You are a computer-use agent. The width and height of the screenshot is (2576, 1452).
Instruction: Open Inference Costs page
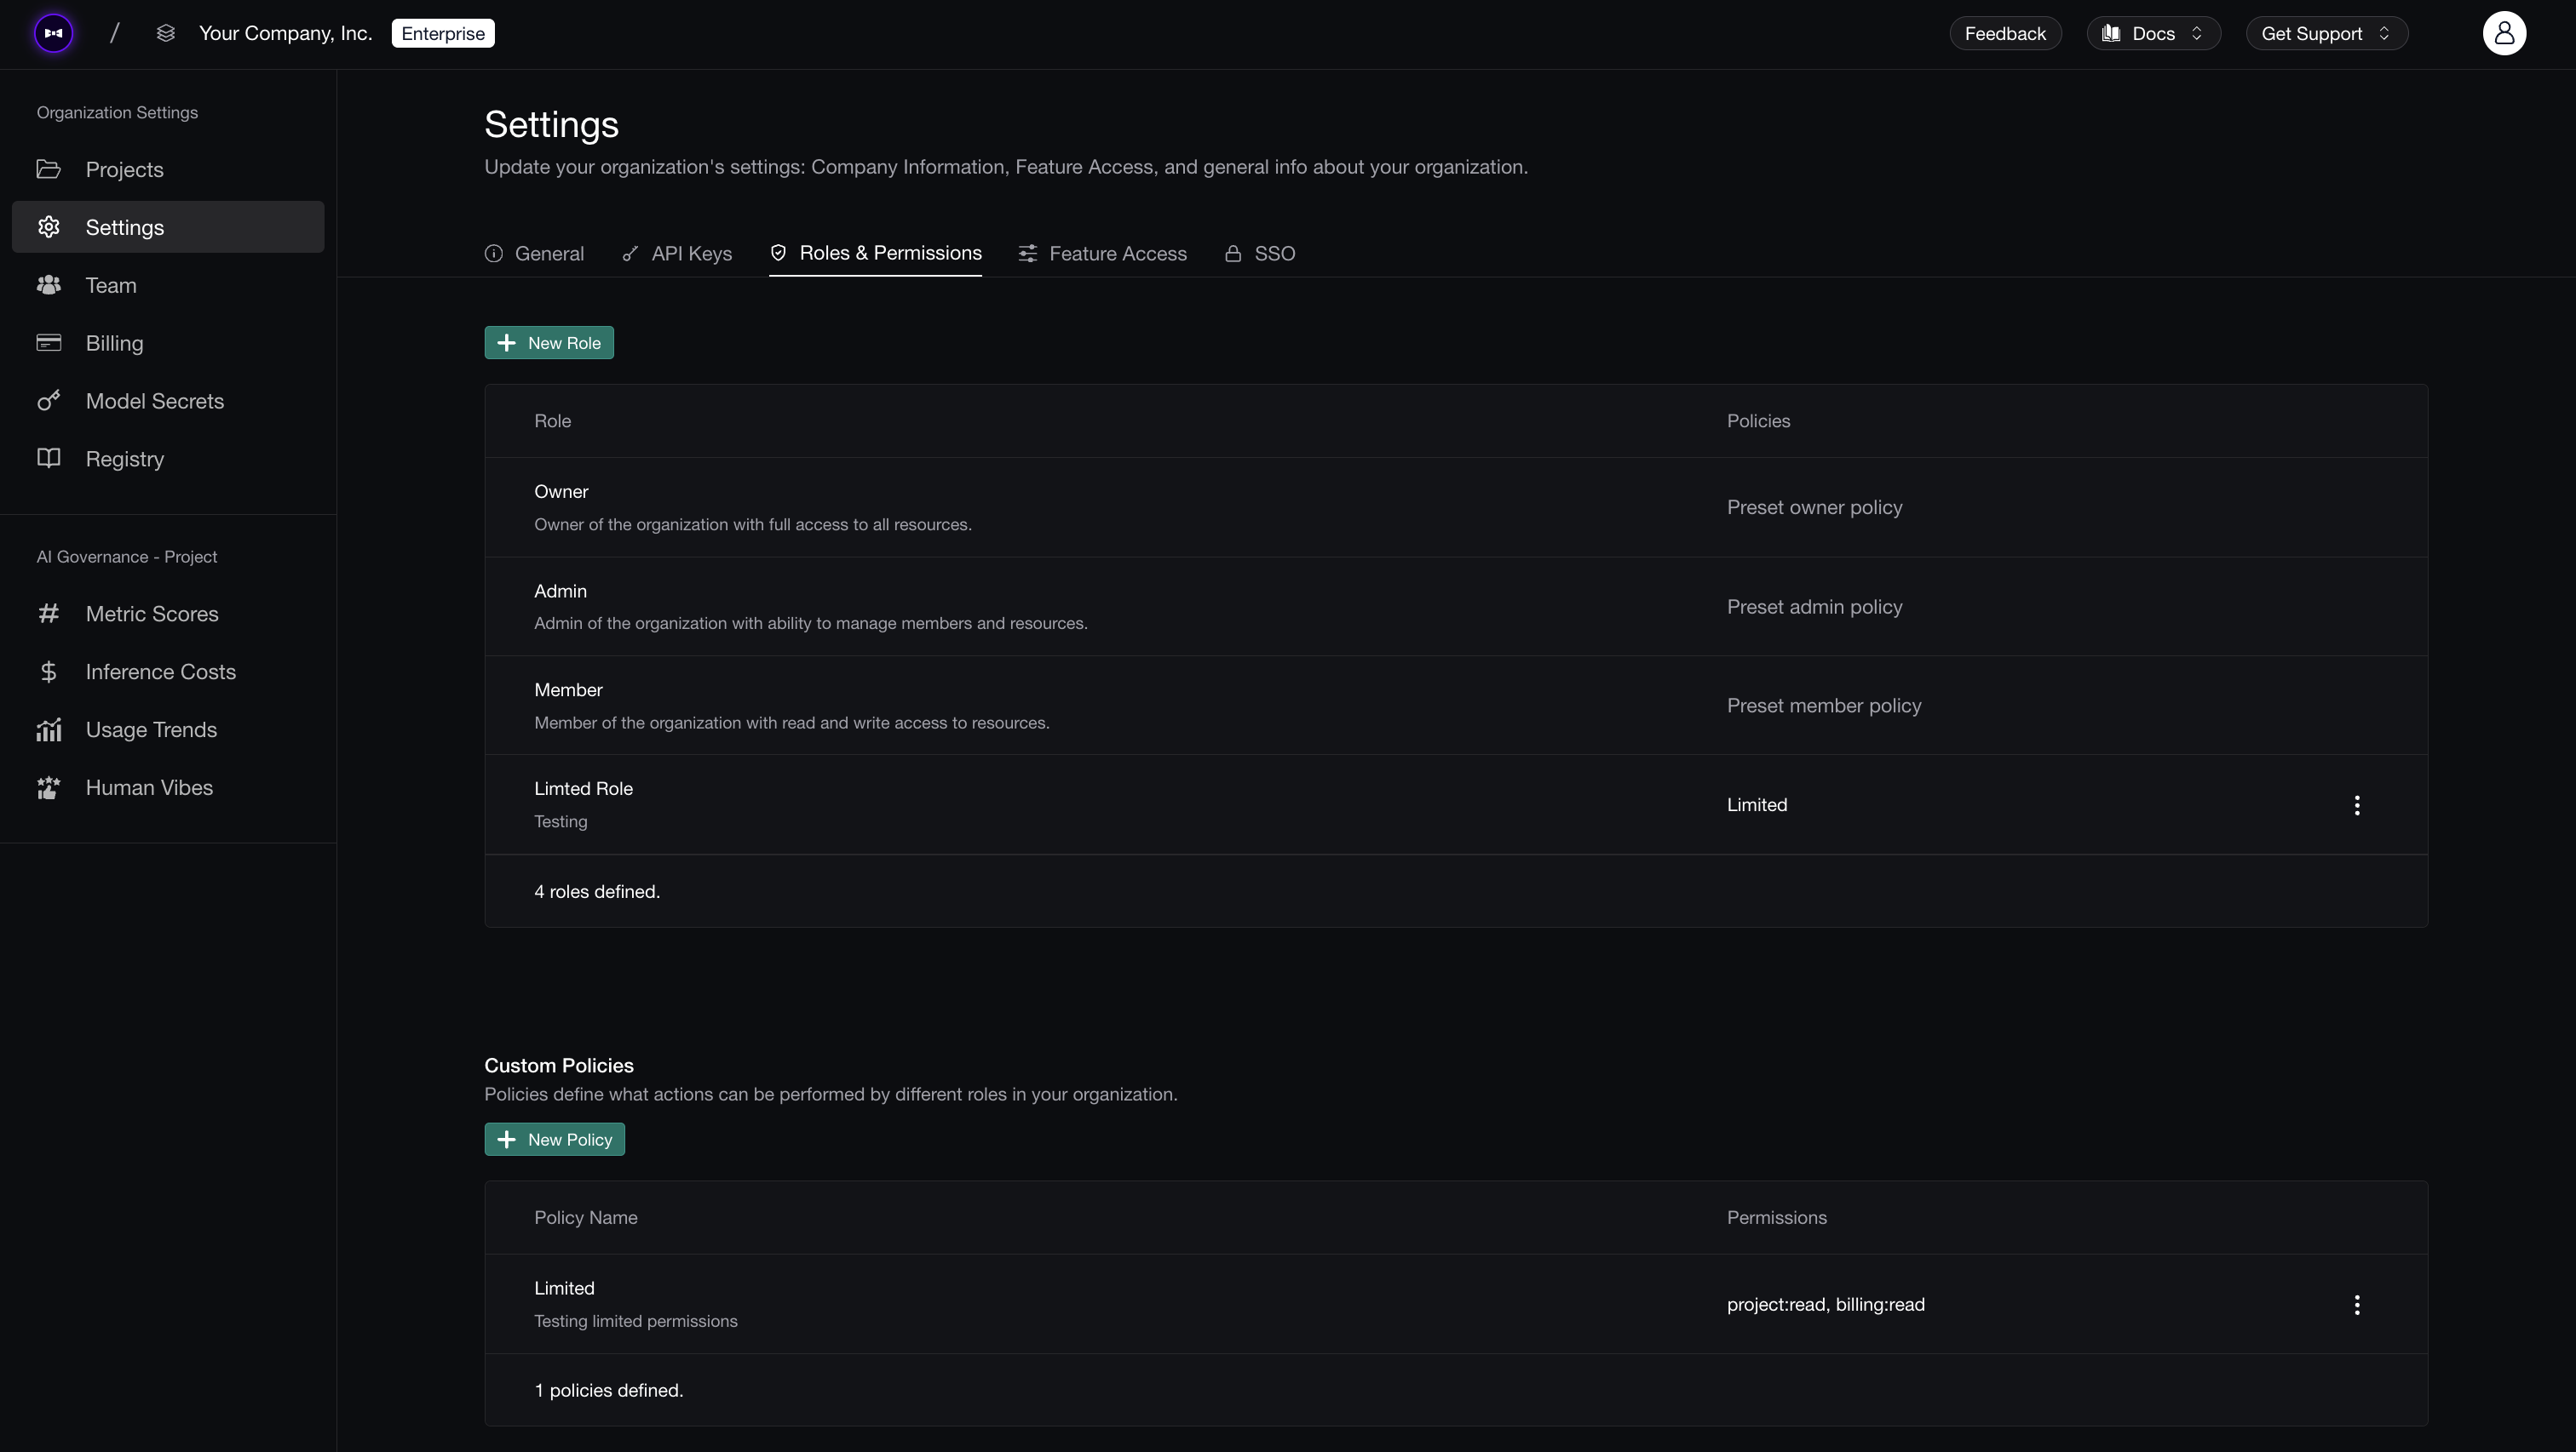click(168, 672)
